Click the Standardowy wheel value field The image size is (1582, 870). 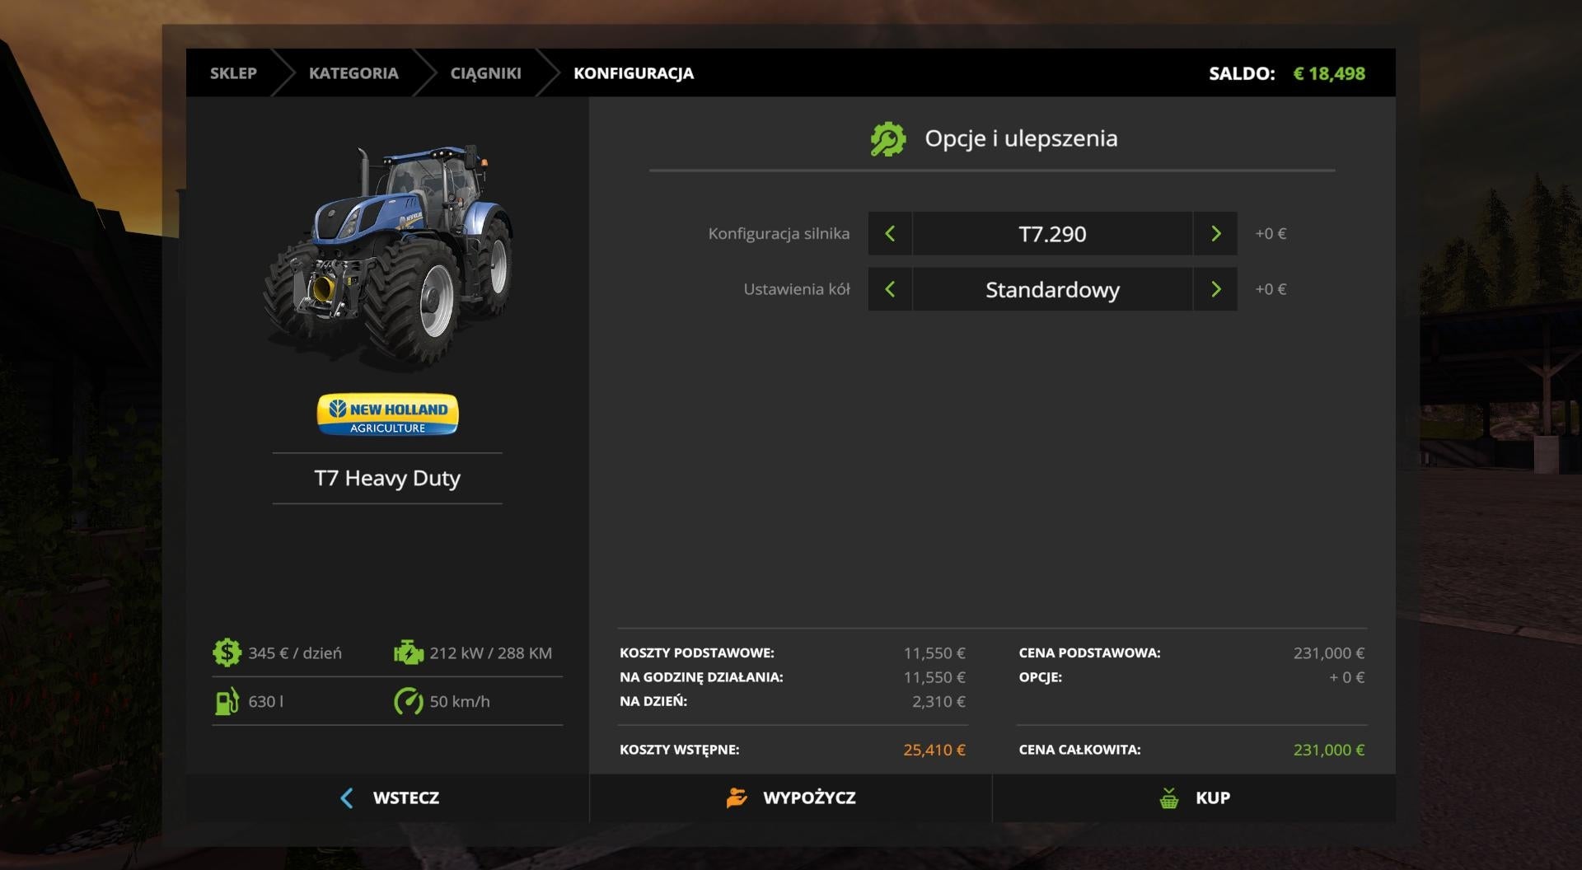[x=1052, y=289]
